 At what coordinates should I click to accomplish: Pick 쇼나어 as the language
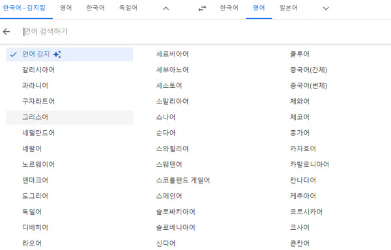point(166,117)
